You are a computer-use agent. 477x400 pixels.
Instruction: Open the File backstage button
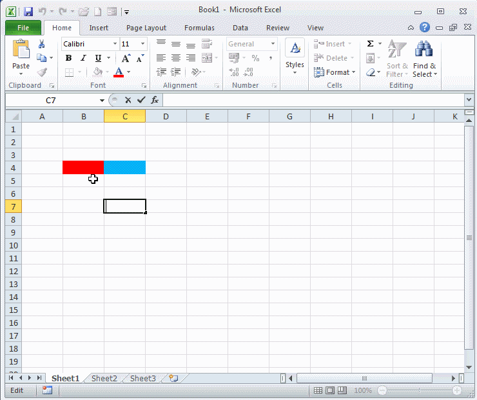pos(23,28)
